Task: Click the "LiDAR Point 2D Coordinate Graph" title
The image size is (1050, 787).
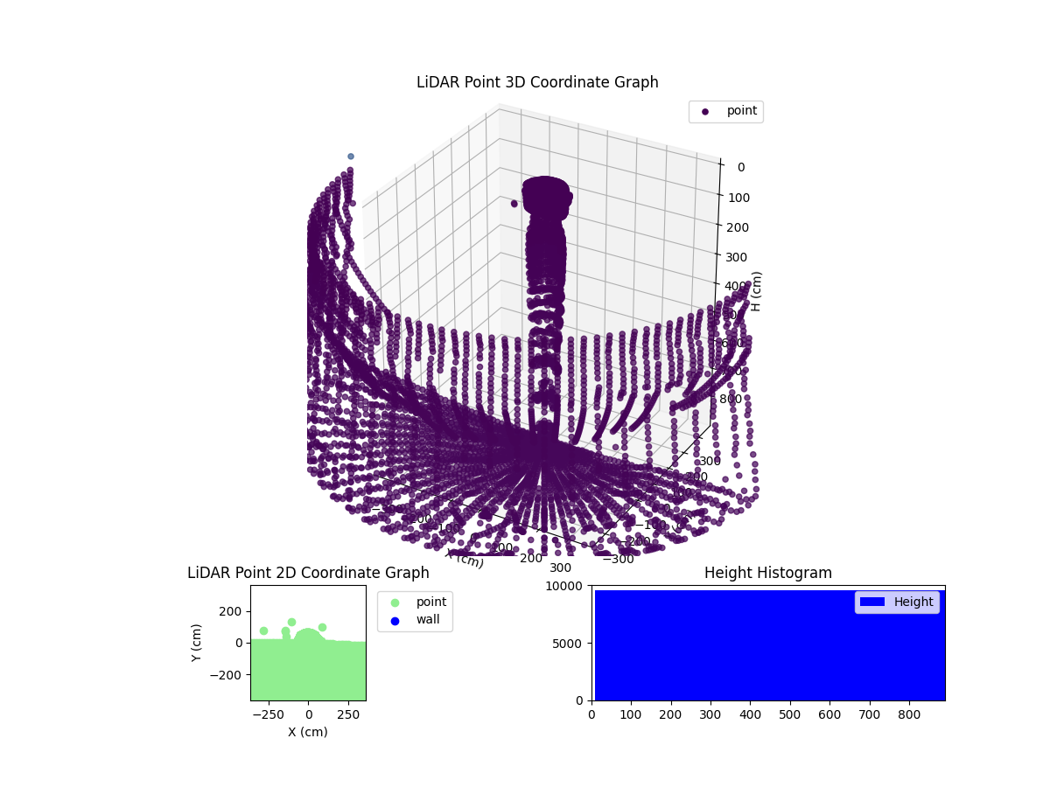Action: pyautogui.click(x=308, y=573)
